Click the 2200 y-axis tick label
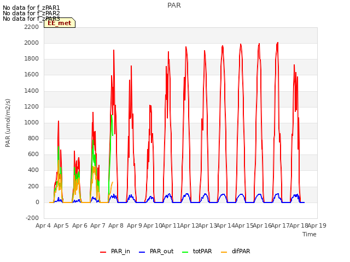The width and height of the screenshot is (350, 262). coord(32,27)
